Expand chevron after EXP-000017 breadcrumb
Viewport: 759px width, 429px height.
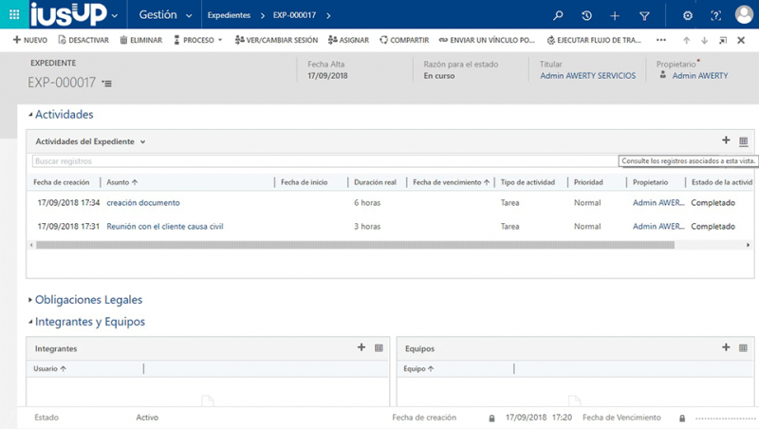pos(328,15)
